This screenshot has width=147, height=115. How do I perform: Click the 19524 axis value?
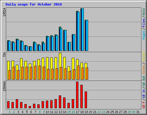[x=4, y=12]
